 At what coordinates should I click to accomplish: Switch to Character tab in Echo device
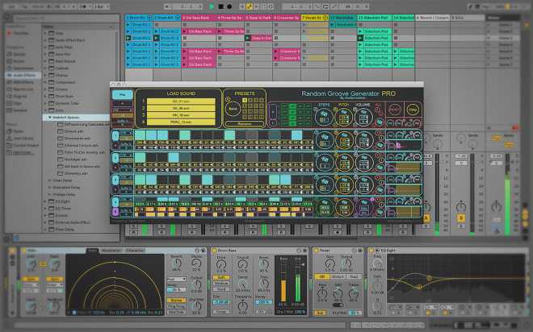tap(135, 251)
